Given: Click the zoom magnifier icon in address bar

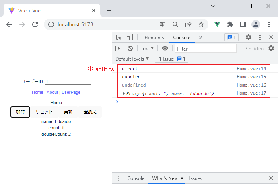Looking at the screenshot, I should click(x=175, y=24).
